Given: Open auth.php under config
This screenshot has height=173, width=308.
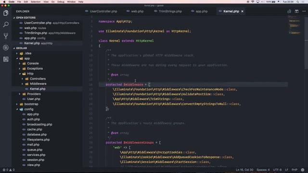Looking at the screenshot, I should pyautogui.click(x=33, y=119).
